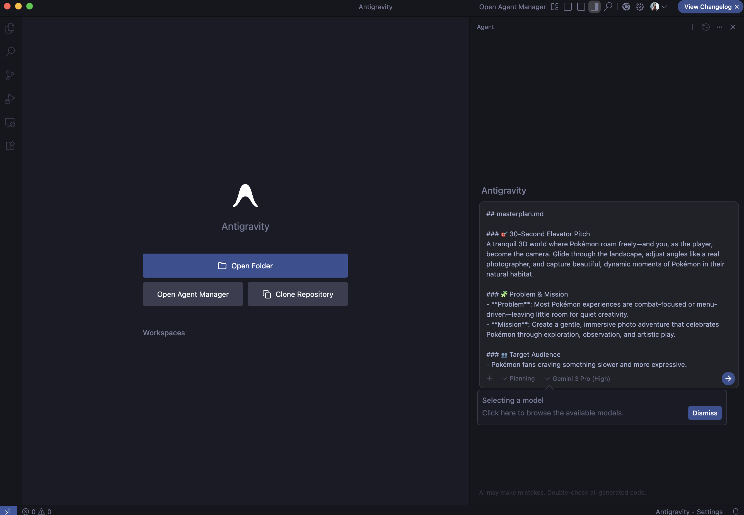
Task: Expand the Gemini 3 Pro (High) model dropdown
Action: 577,379
